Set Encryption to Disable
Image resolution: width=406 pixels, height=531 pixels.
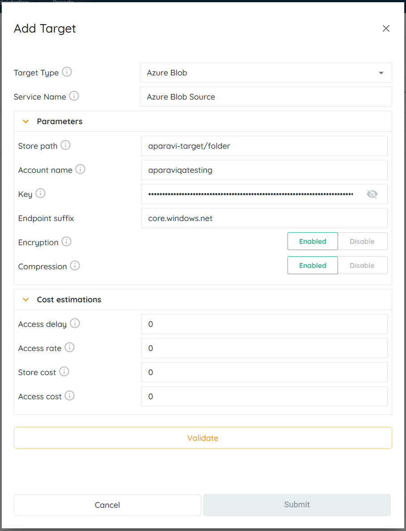tap(362, 241)
